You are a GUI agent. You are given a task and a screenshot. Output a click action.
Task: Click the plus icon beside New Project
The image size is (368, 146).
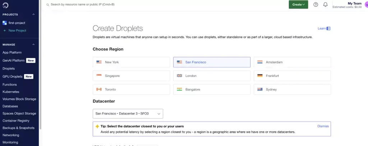(4, 31)
